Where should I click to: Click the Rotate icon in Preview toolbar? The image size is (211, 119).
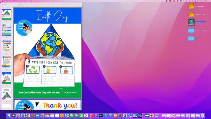(x=59, y=4)
